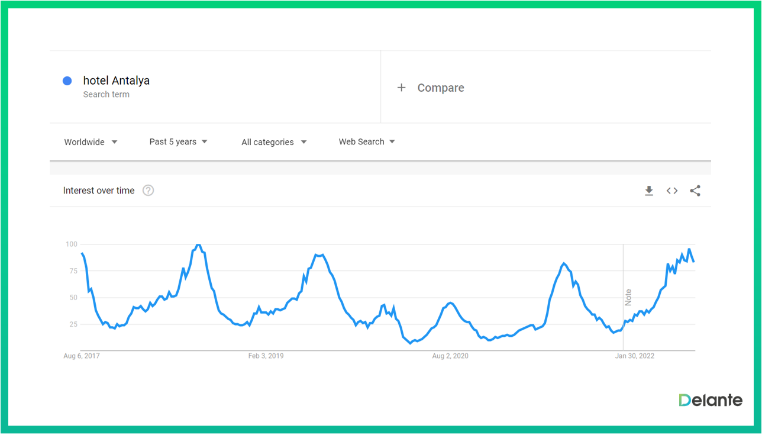Click the plus icon beside Compare
The width and height of the screenshot is (762, 435).
click(x=402, y=88)
